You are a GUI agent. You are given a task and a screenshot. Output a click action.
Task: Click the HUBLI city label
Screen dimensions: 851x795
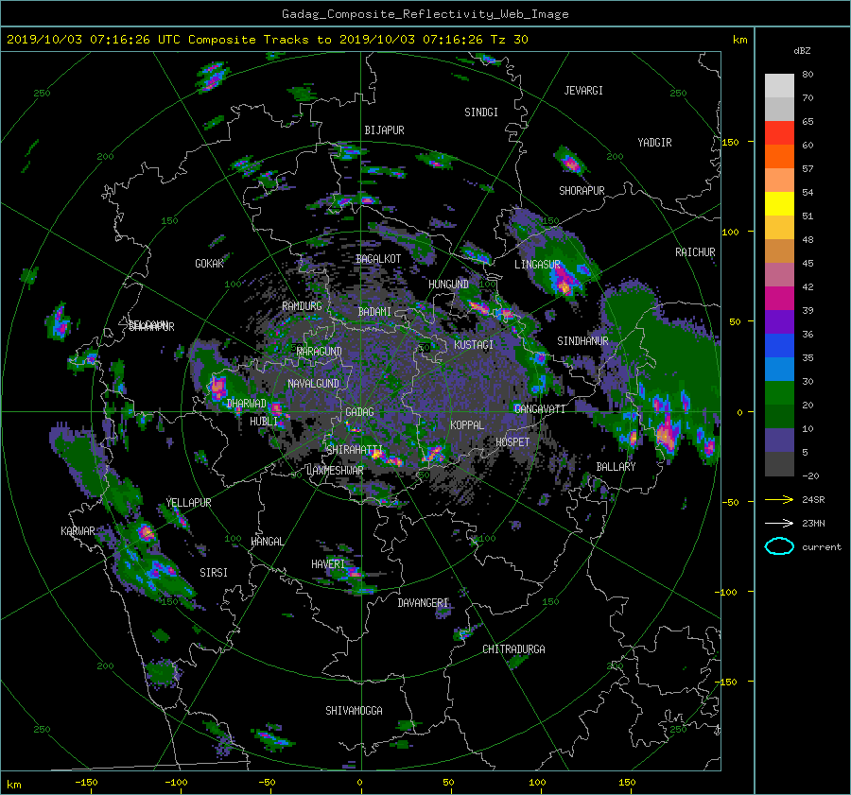(264, 422)
